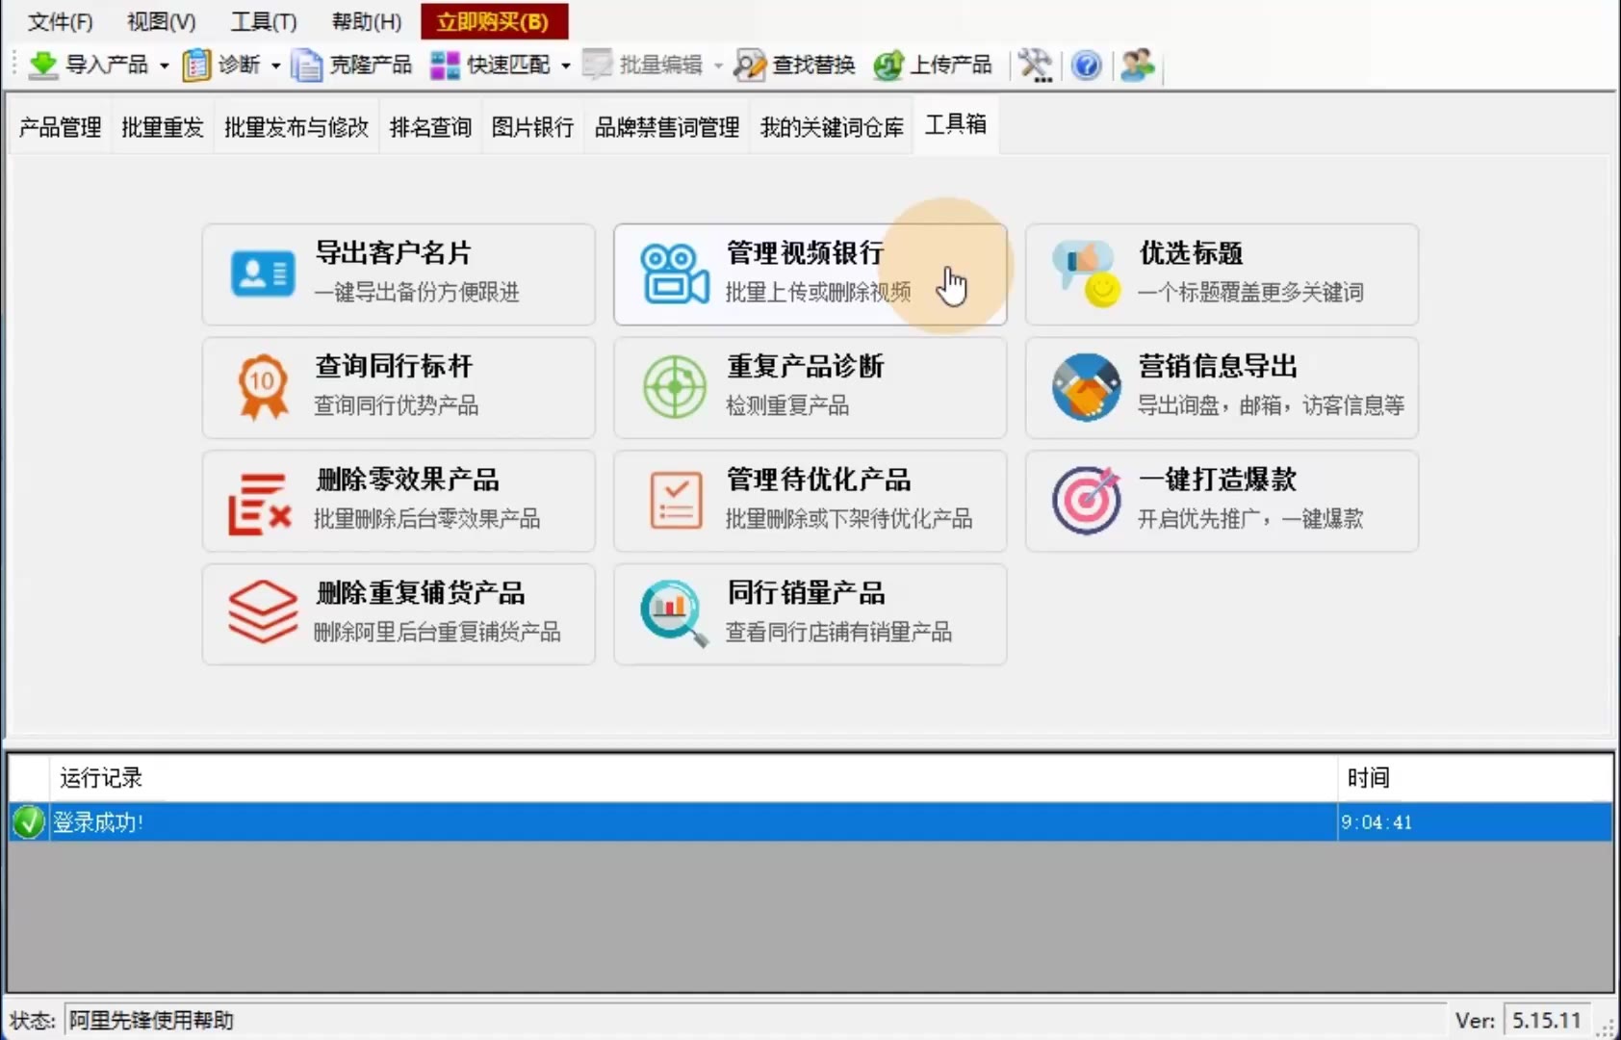Open the 一键打造爆款 tool title
The width and height of the screenshot is (1621, 1040).
click(1218, 480)
